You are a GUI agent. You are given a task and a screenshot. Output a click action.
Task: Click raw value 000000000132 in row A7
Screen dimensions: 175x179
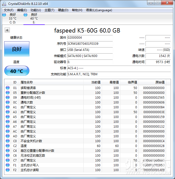coord(154,126)
